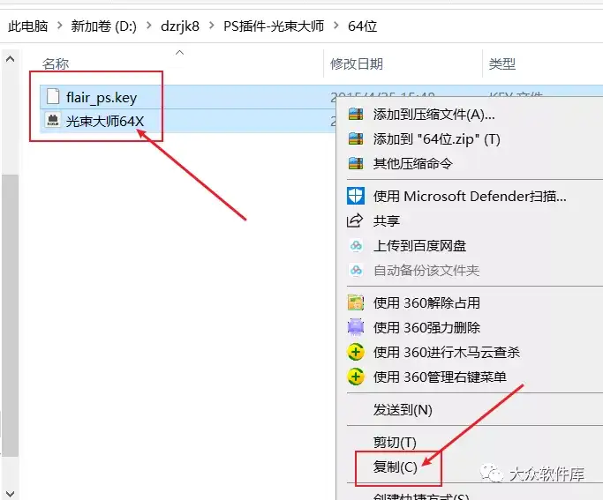The height and width of the screenshot is (500, 603).
Task: Click the 360 管理右键菜单 green plus icon
Action: point(356,377)
